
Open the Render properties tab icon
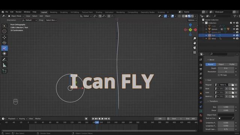201,65
